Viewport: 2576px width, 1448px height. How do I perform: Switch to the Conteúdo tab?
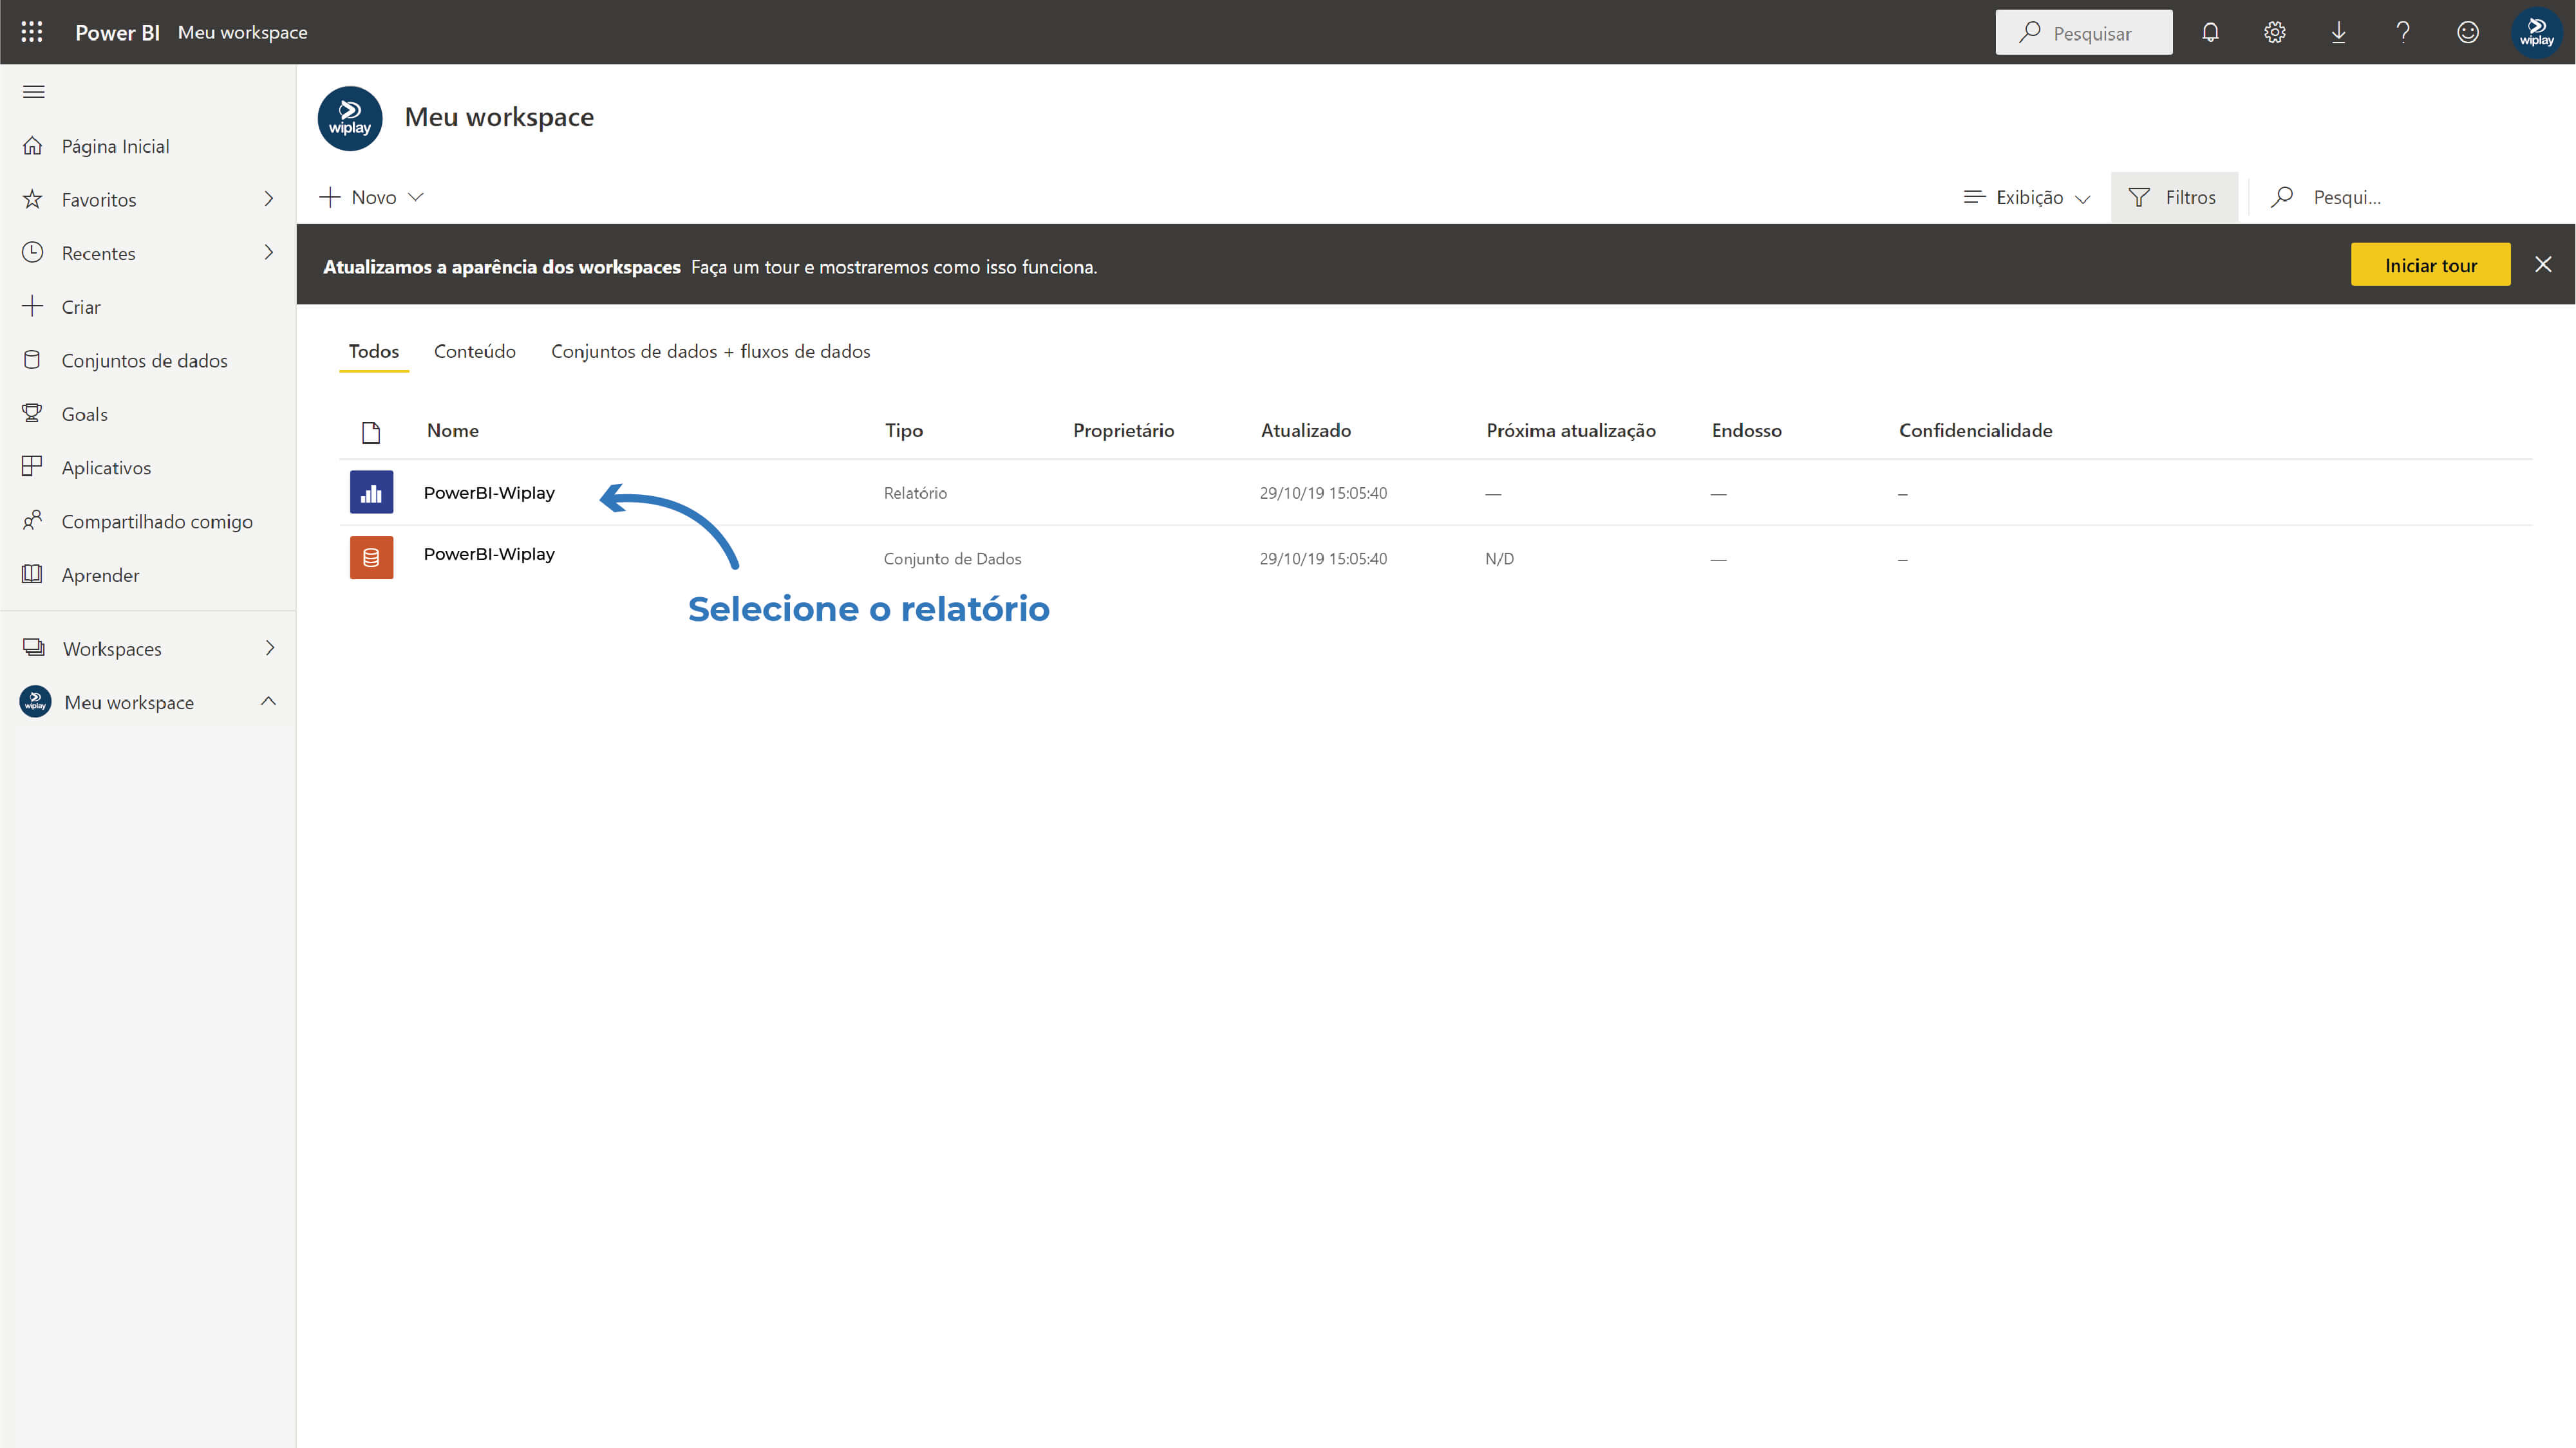(x=474, y=352)
